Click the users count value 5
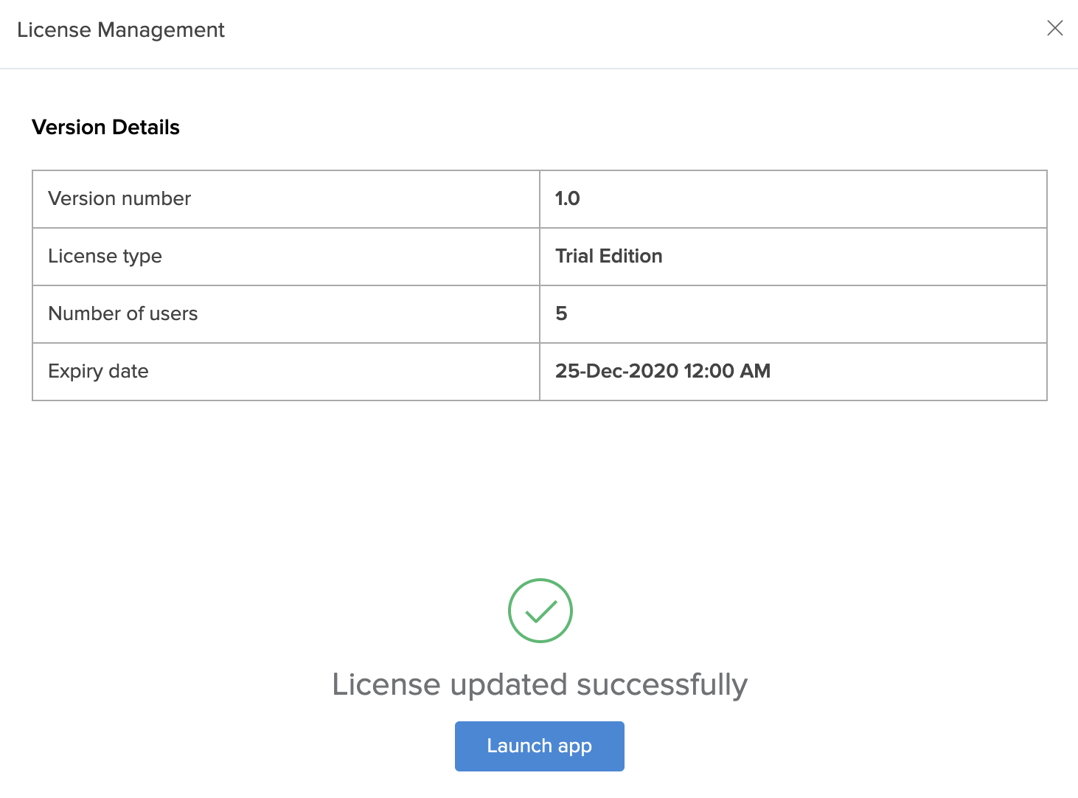1078x798 pixels. (x=561, y=313)
